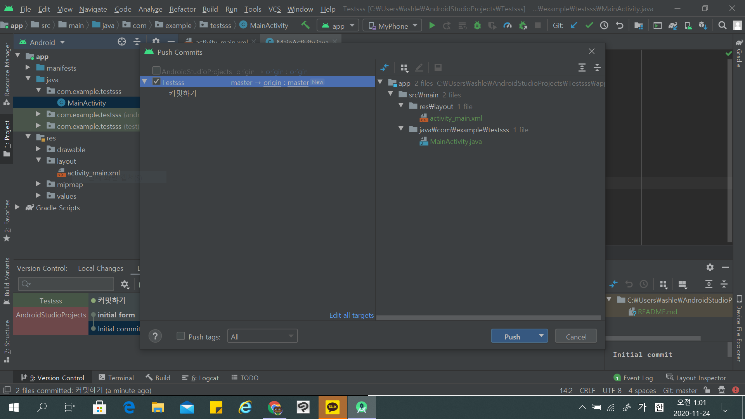Click the Show History clock icon
This screenshot has width=745, height=419.
(x=604, y=26)
